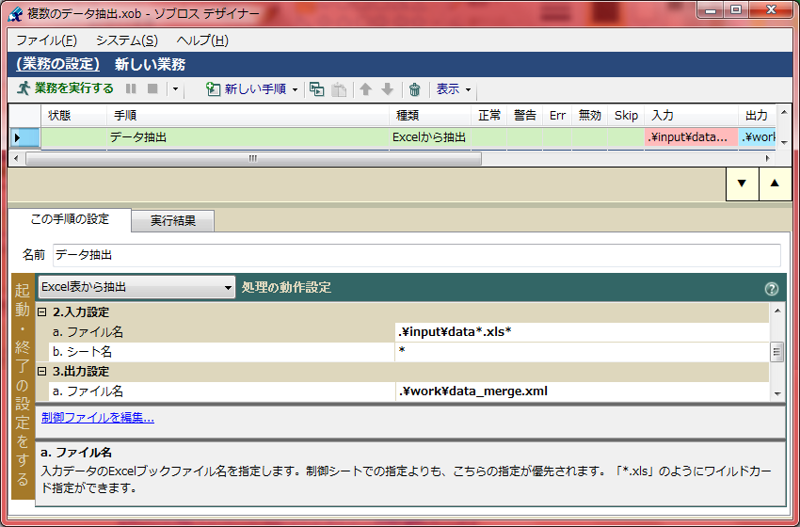This screenshot has height=527, width=800.
Task: Open the 制御ファイルを編集... link
Action: [98, 419]
